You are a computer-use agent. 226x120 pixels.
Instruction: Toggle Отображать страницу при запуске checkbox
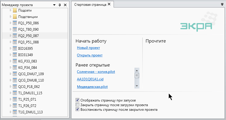77,100
